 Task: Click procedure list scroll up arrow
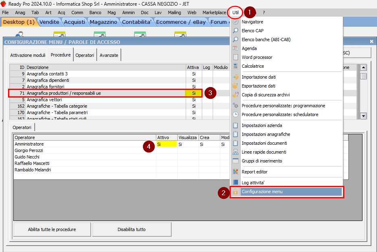point(363,68)
